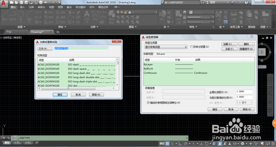Click the Insert block (插入) icon
Image resolution: width=276 pixels, height=147 pixels.
click(x=162, y=15)
